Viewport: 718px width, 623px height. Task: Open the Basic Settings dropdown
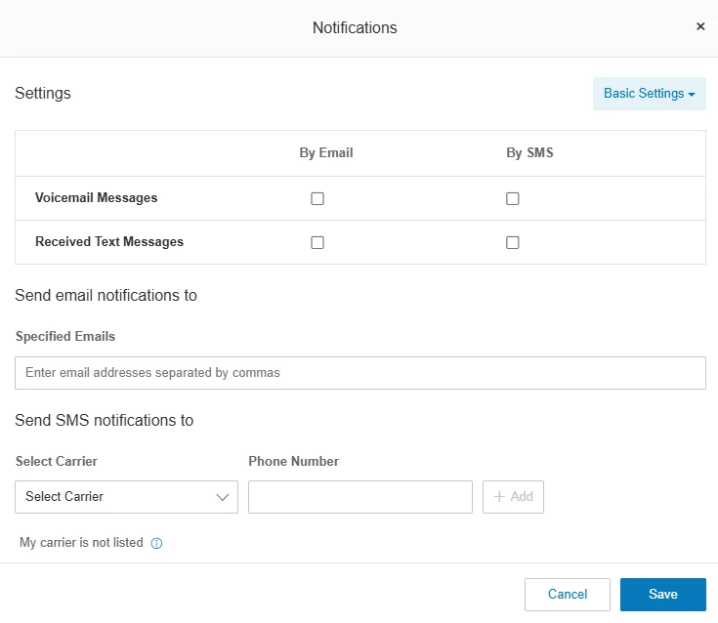coord(649,94)
